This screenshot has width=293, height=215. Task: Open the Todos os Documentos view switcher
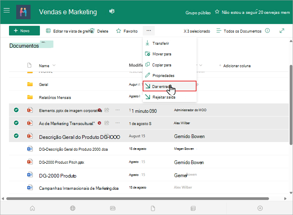tap(239, 31)
